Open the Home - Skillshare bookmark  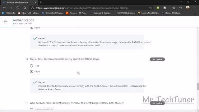point(171,13)
